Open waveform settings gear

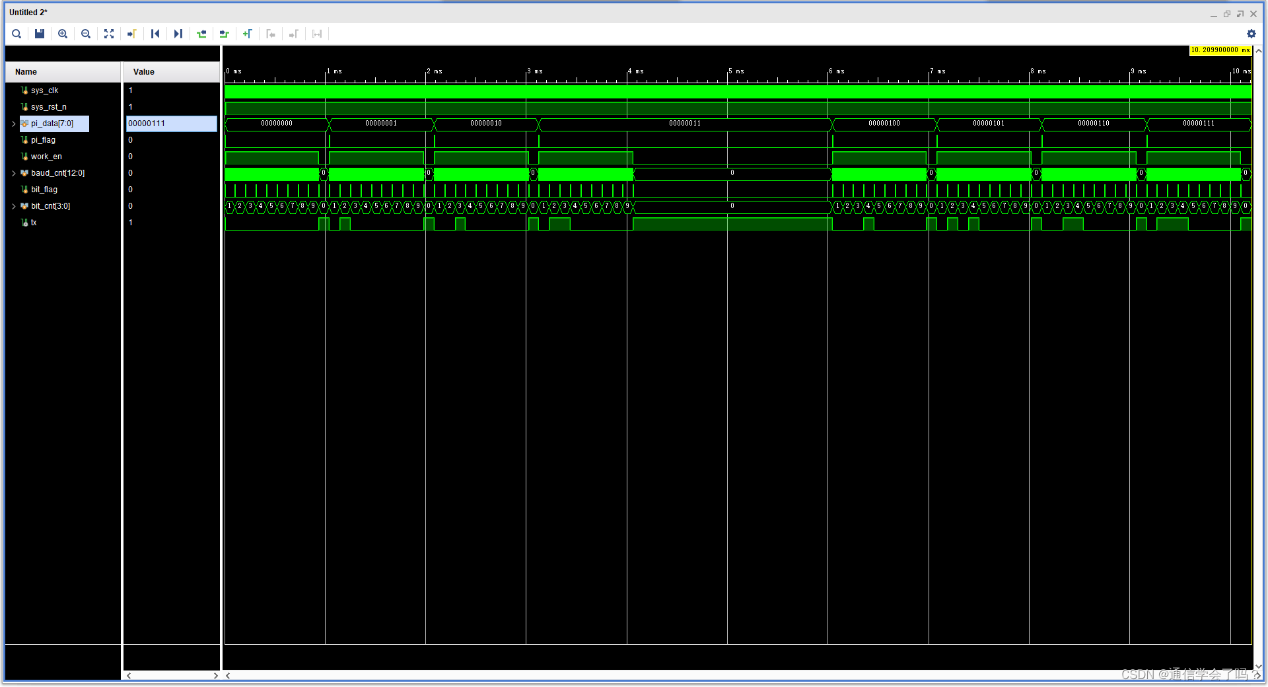1251,34
